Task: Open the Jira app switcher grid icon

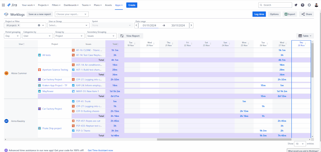Action: tap(3, 5)
